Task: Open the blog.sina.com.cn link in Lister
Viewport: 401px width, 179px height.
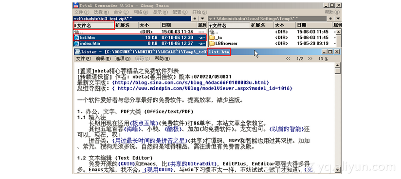Action: click(x=191, y=82)
